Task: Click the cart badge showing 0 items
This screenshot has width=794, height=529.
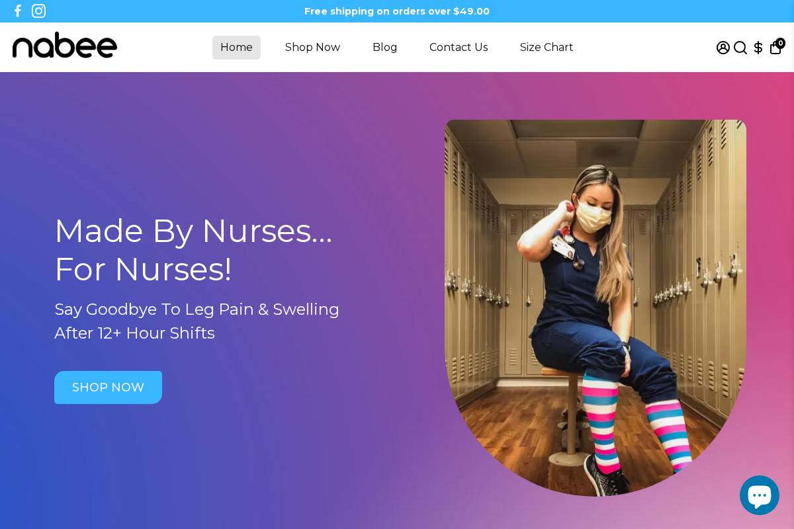Action: coord(781,42)
